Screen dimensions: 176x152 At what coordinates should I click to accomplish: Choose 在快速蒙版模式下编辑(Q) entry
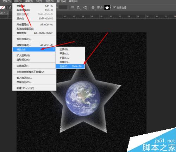tap(34, 72)
